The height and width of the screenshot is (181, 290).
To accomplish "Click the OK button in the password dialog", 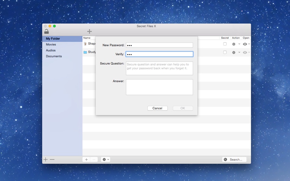I will [183, 108].
